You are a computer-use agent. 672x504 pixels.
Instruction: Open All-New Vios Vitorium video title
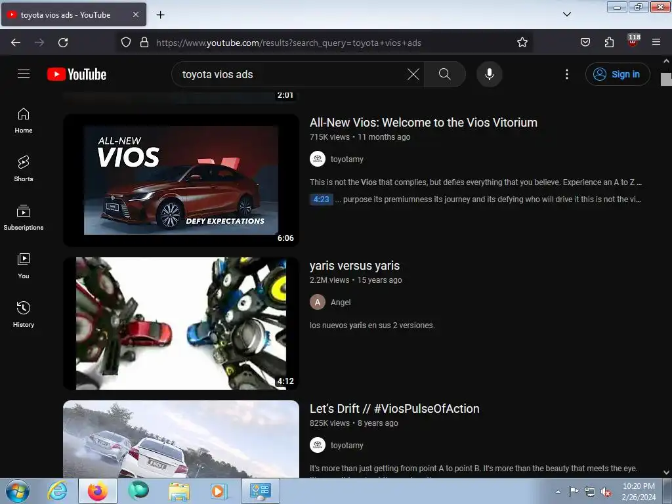click(423, 123)
